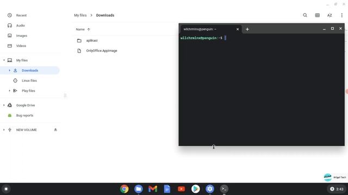The width and height of the screenshot is (348, 195).
Task: Click the sidebar resize handle dots
Action: click(65, 95)
